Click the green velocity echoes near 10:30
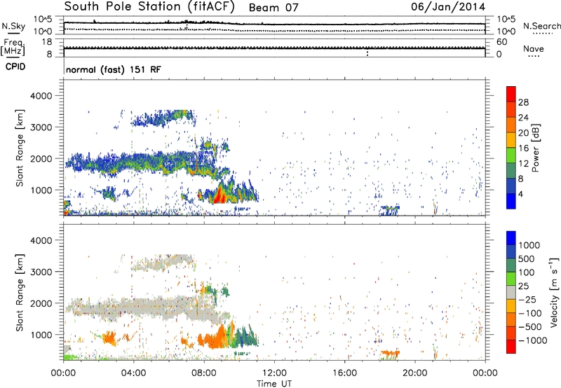 tap(245, 337)
